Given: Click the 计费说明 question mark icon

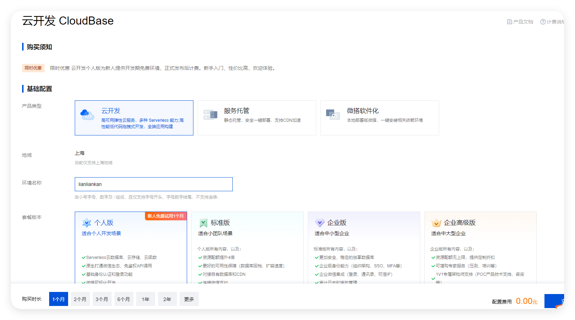Looking at the screenshot, I should (543, 22).
